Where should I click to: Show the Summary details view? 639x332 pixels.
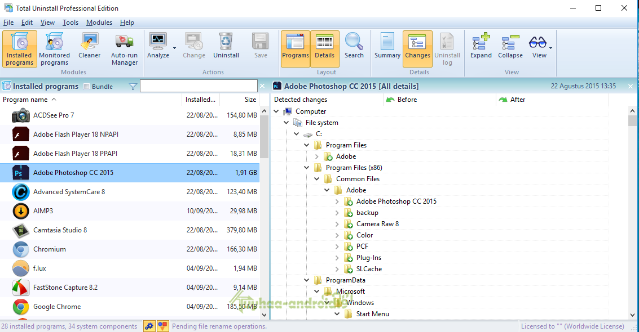tap(387, 46)
